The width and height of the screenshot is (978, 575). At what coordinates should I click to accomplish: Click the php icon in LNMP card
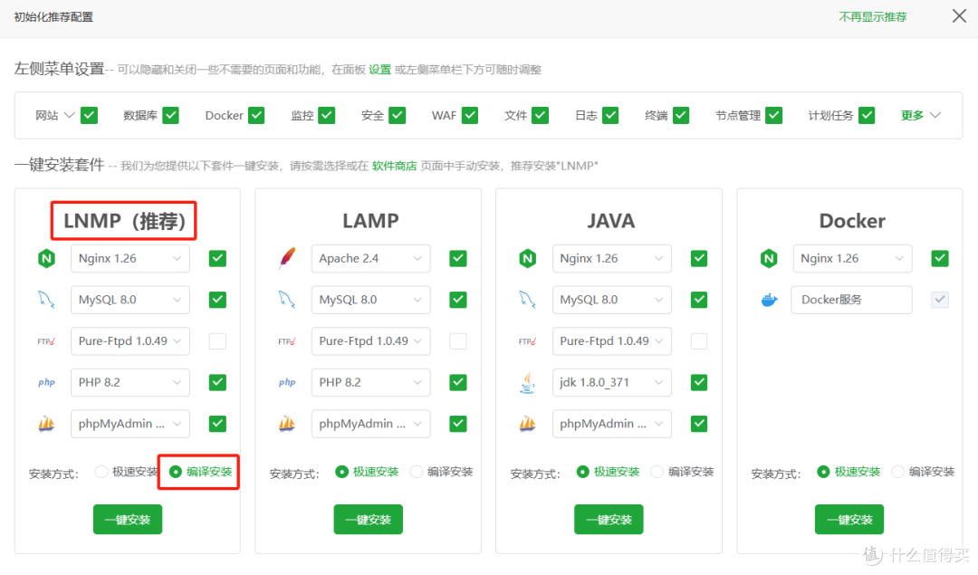click(x=46, y=382)
